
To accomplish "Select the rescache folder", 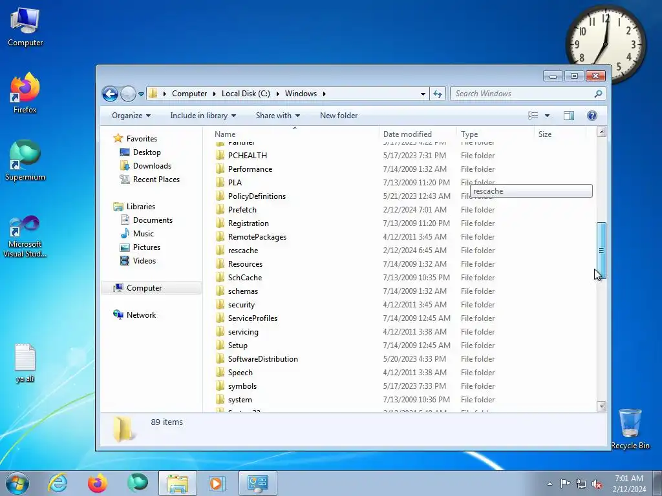I will click(x=243, y=251).
